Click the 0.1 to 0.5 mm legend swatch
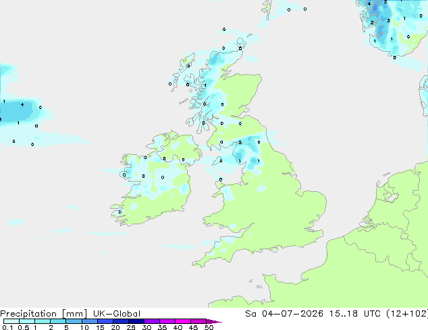 (x=11, y=321)
